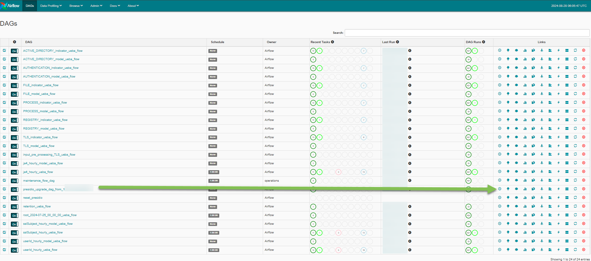Pause the ja4_hourly_ueba_flow DAG switch

tap(14, 172)
